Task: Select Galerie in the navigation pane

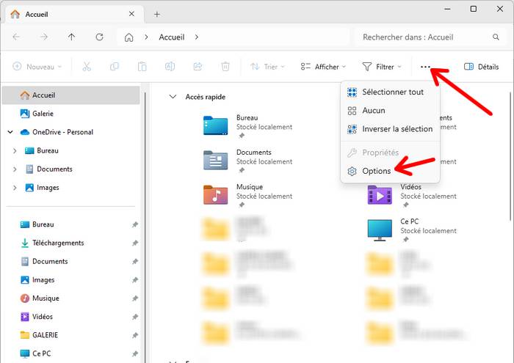Action: 70,114
